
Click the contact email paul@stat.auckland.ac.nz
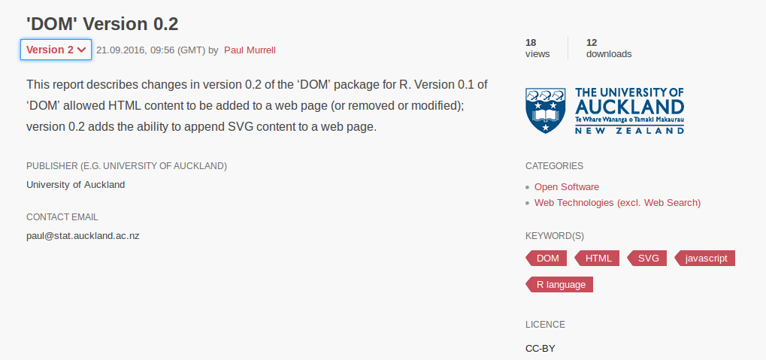[83, 236]
